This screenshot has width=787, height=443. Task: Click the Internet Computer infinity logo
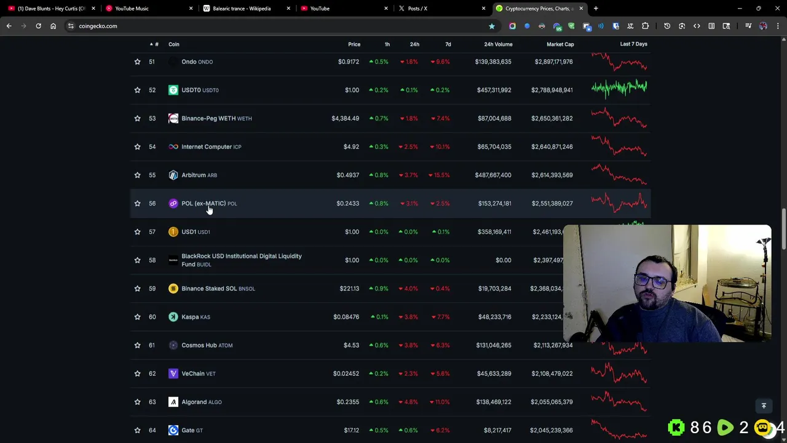point(173,146)
